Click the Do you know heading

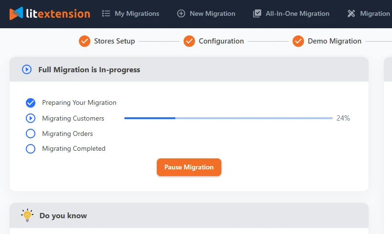tap(63, 215)
